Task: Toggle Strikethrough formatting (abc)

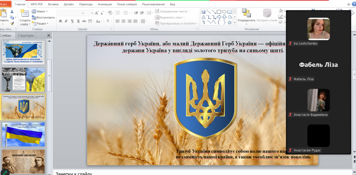Action: pyautogui.click(x=84, y=21)
